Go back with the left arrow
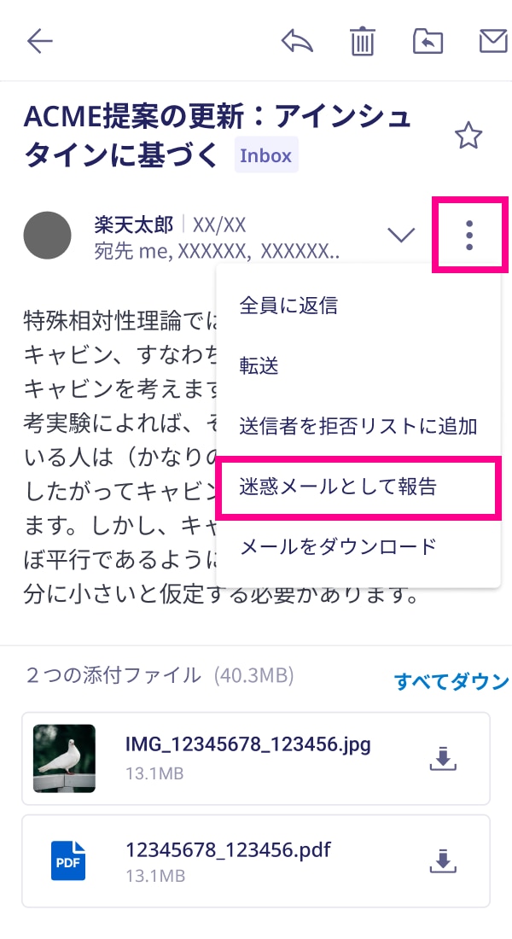Image resolution: width=512 pixels, height=939 pixels. point(40,41)
